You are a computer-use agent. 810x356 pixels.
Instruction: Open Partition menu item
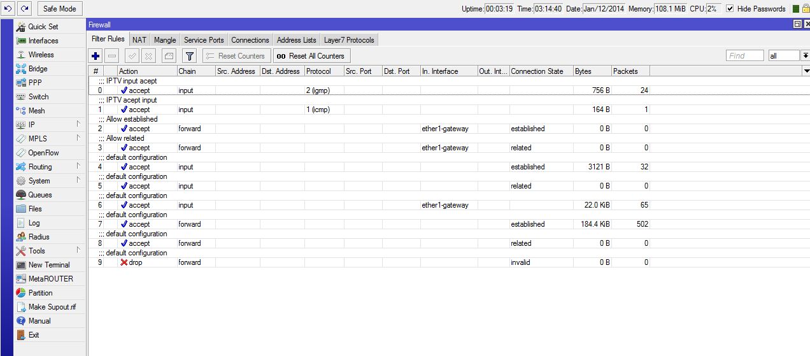pos(50,293)
